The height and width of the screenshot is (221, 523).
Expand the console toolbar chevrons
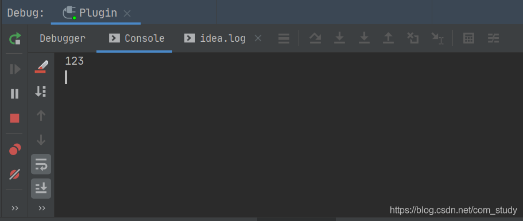[x=42, y=208]
